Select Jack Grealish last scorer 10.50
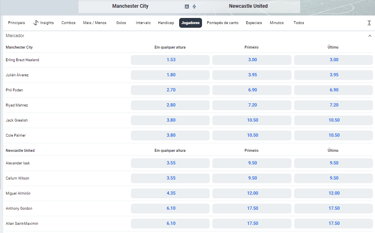This screenshot has width=375, height=233. (x=333, y=120)
